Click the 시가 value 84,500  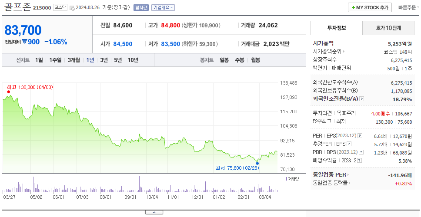tap(123, 44)
